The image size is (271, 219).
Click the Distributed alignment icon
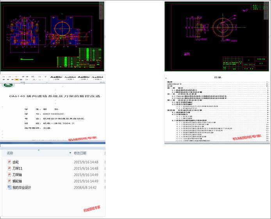pyautogui.click(x=21, y=80)
